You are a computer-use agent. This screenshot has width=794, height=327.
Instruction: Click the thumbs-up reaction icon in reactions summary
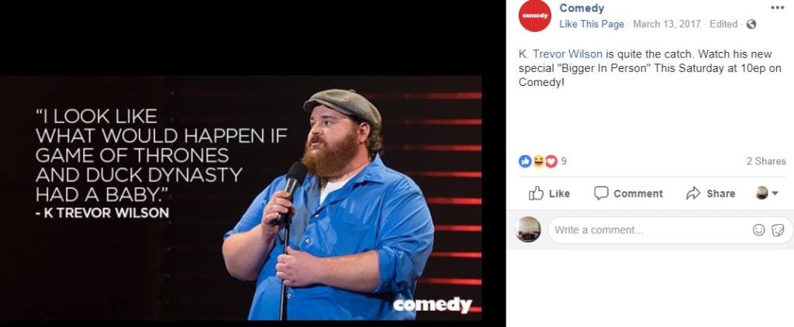tap(525, 161)
